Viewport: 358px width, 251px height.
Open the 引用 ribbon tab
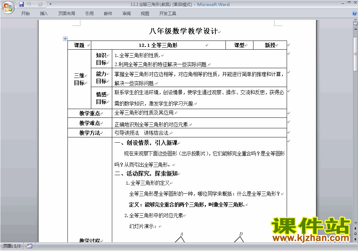coord(89,14)
